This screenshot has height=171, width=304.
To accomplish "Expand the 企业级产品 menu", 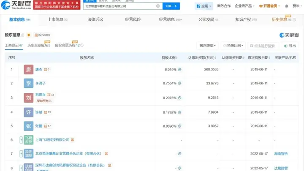I will click(244, 6).
